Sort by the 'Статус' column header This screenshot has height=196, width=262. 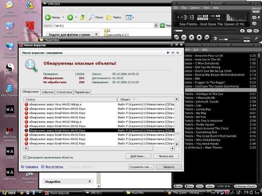(x=70, y=99)
